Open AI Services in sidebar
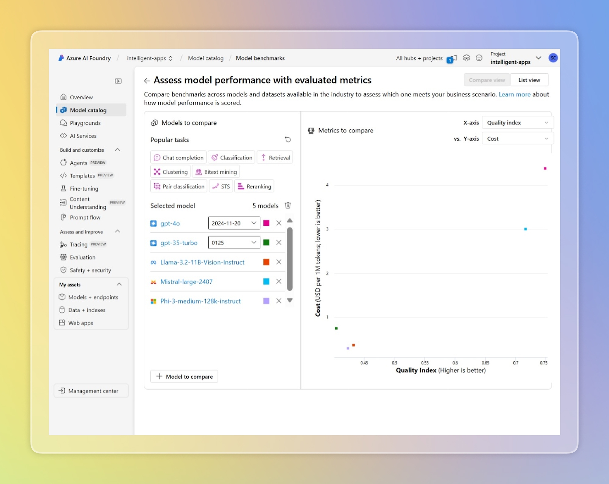 point(91,136)
